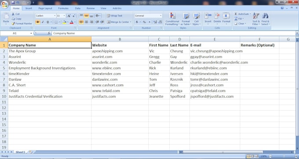Screen dimensions: 299x159
Task: Open the borders dropdown
Action: coord(59,22)
